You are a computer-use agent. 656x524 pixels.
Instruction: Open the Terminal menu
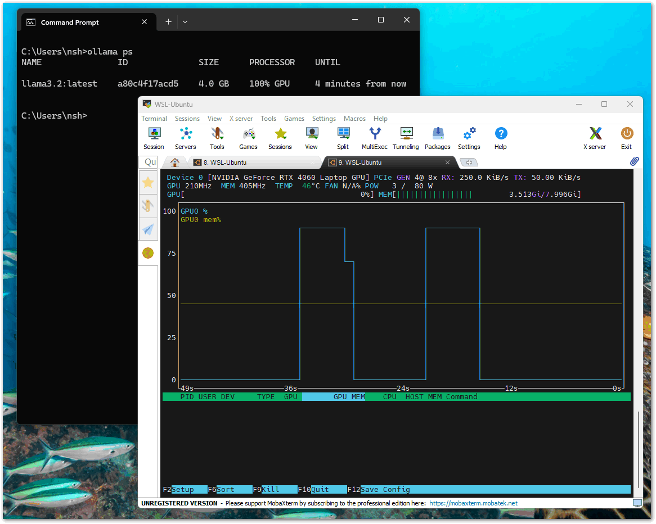[x=154, y=119]
